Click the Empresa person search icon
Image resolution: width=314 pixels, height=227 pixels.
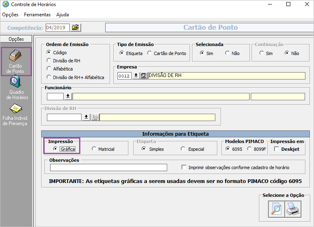pyautogui.click(x=144, y=76)
